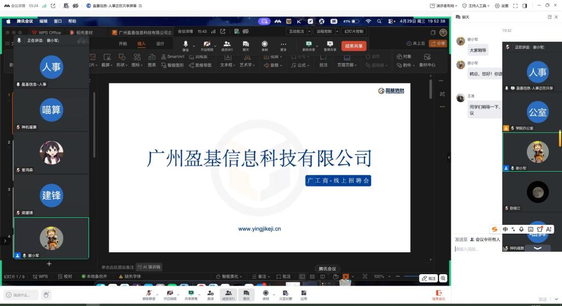Expand share screen options arrow
This screenshot has width=562, height=306.
point(200,294)
